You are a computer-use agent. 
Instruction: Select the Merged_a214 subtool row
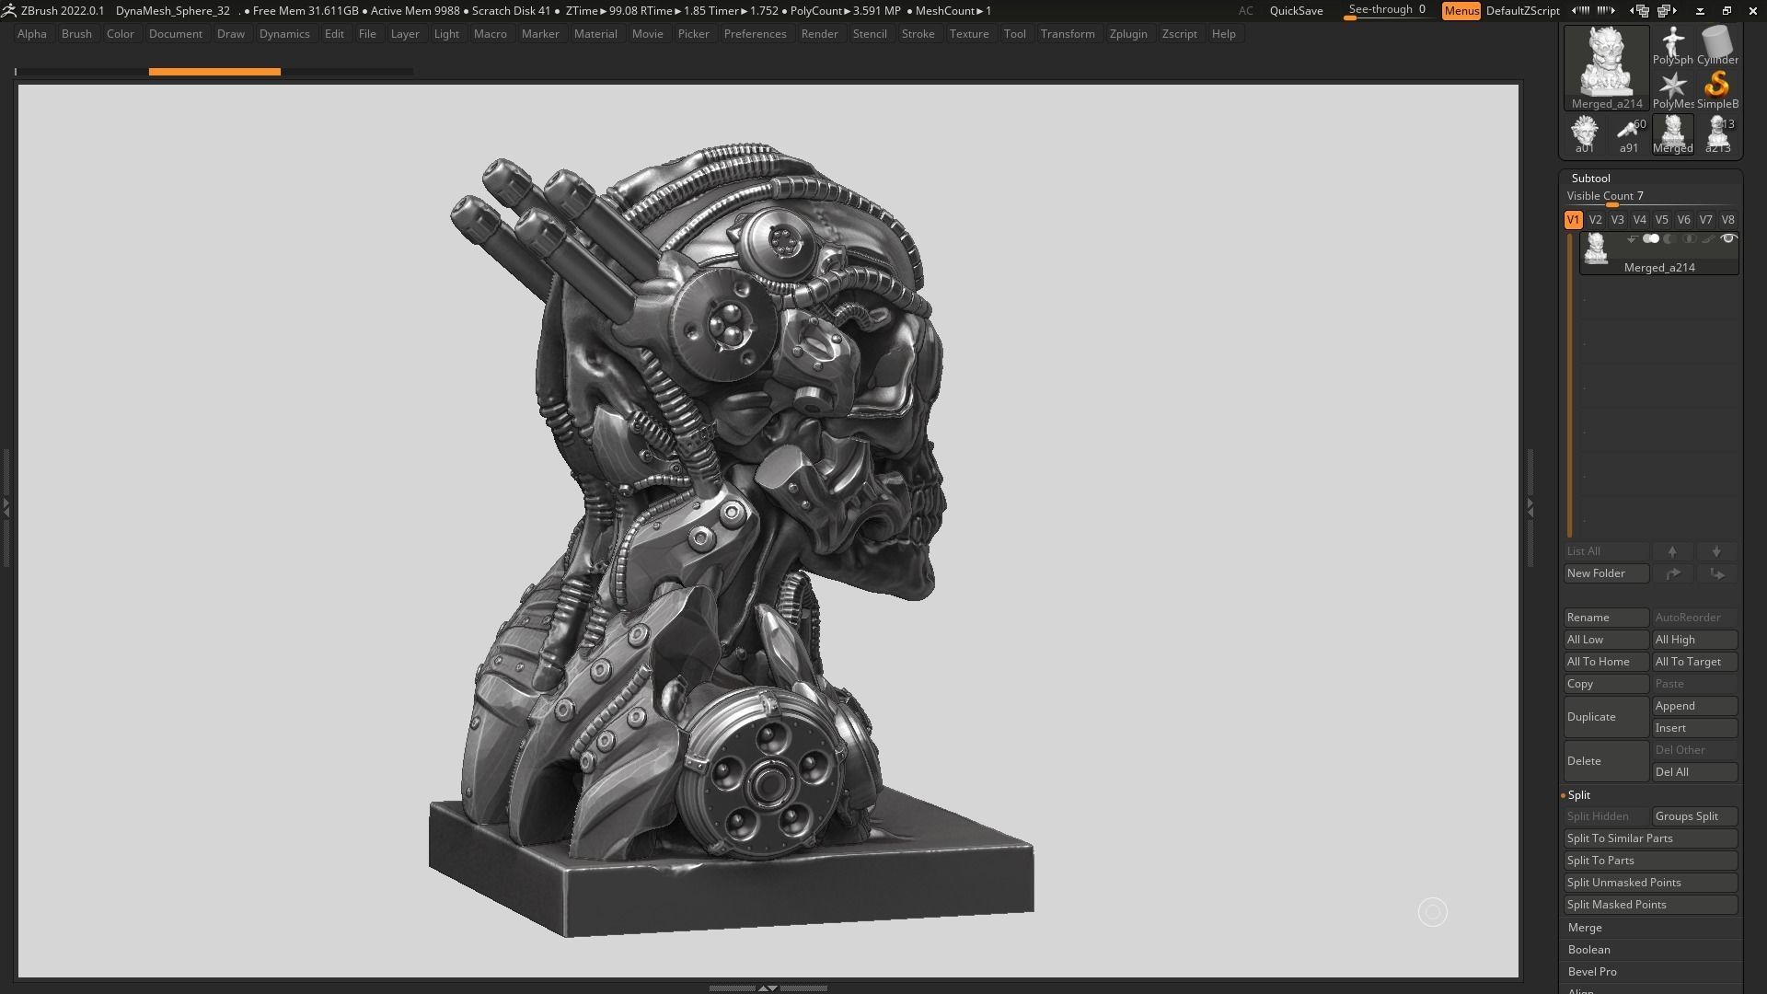point(1658,253)
